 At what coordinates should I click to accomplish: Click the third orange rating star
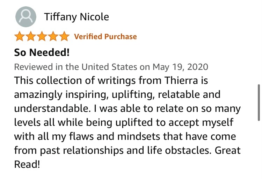click(42, 36)
